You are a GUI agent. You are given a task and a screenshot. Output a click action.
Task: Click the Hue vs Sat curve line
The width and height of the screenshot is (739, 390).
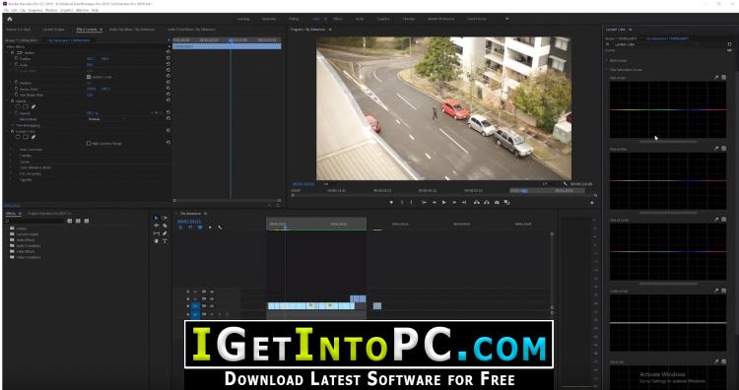tap(668, 109)
